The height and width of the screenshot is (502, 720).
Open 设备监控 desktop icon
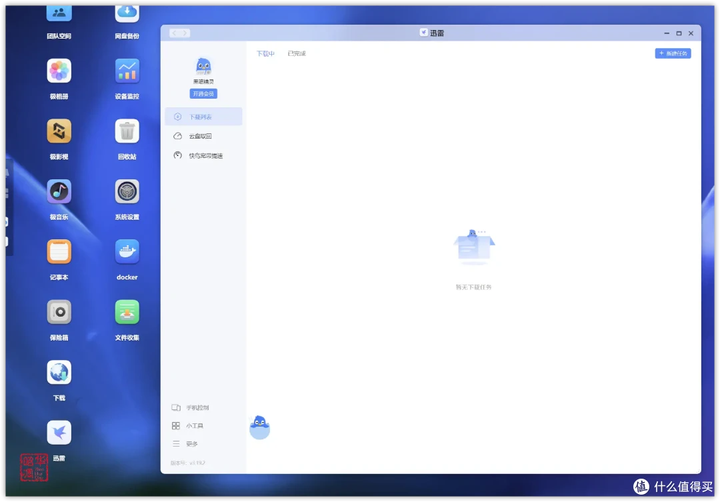coord(127,71)
